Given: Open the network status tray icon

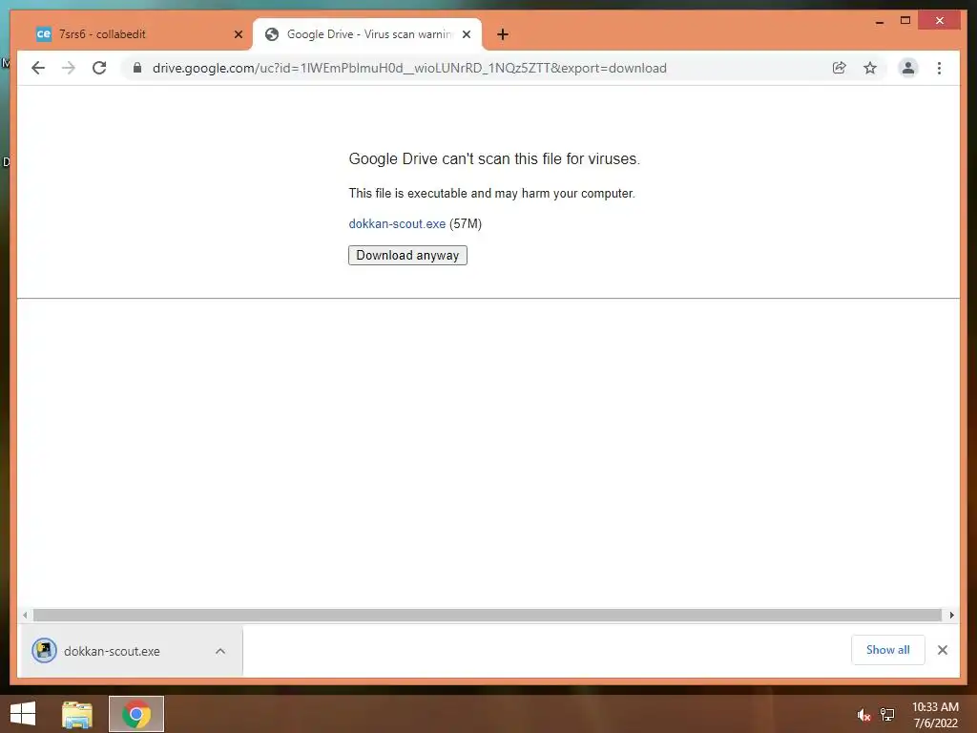Looking at the screenshot, I should point(887,715).
